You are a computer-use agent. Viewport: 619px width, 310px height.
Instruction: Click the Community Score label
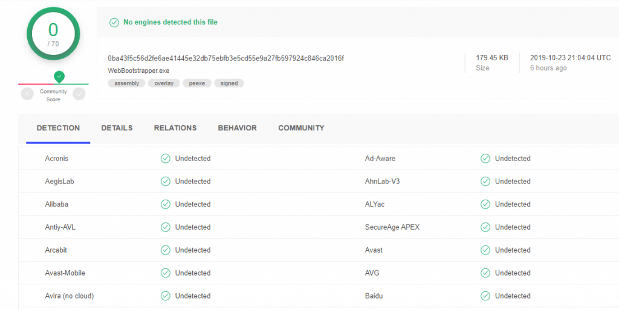point(53,95)
